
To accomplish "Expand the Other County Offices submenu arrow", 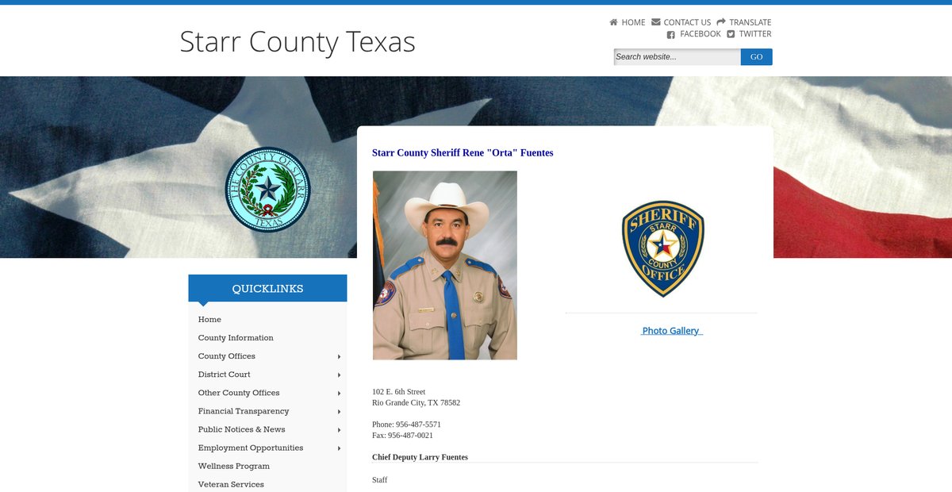I will click(x=340, y=394).
